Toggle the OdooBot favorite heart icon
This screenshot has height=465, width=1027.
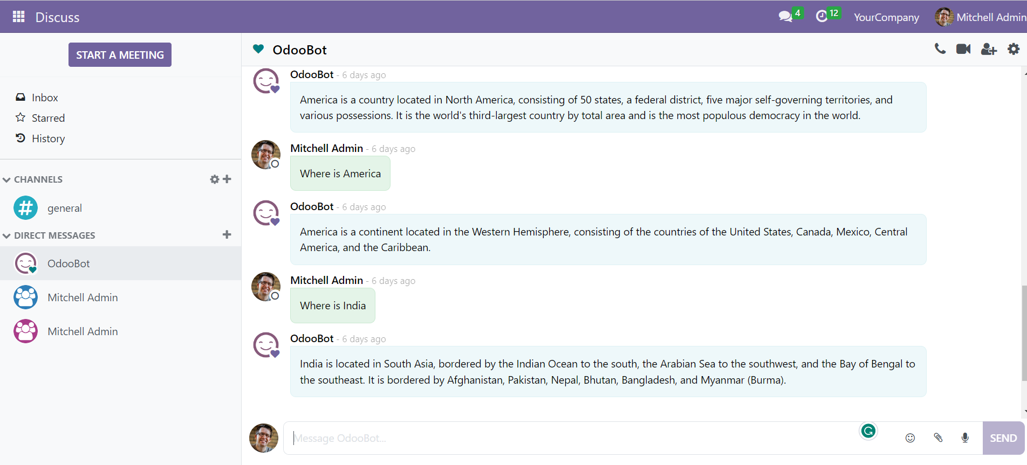click(258, 49)
